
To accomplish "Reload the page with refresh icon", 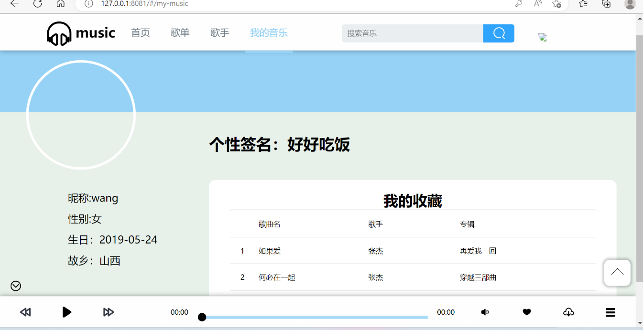I will (x=38, y=3).
